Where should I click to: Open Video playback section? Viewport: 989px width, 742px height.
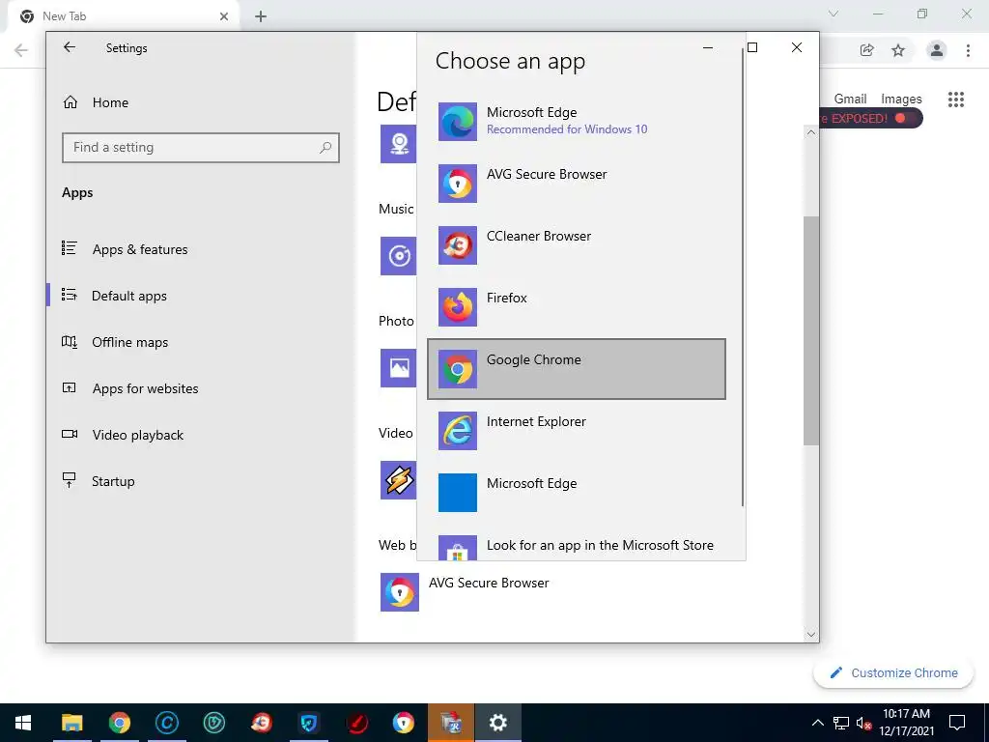123,435
